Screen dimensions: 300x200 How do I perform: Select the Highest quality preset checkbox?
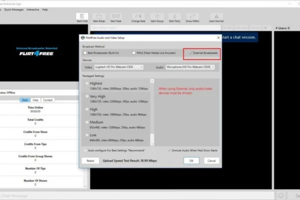87,83
